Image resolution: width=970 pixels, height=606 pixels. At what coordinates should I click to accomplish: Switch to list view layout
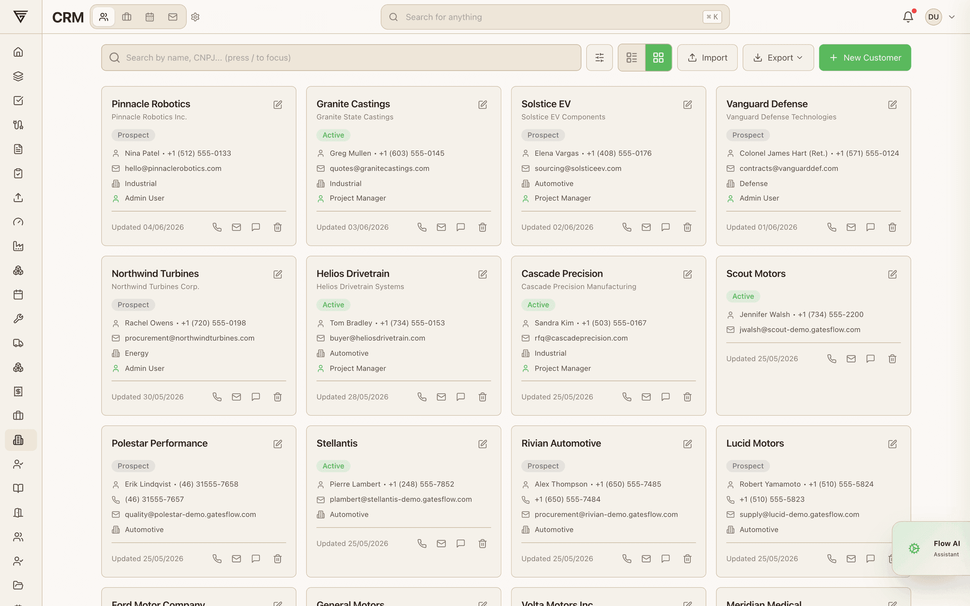coord(632,58)
